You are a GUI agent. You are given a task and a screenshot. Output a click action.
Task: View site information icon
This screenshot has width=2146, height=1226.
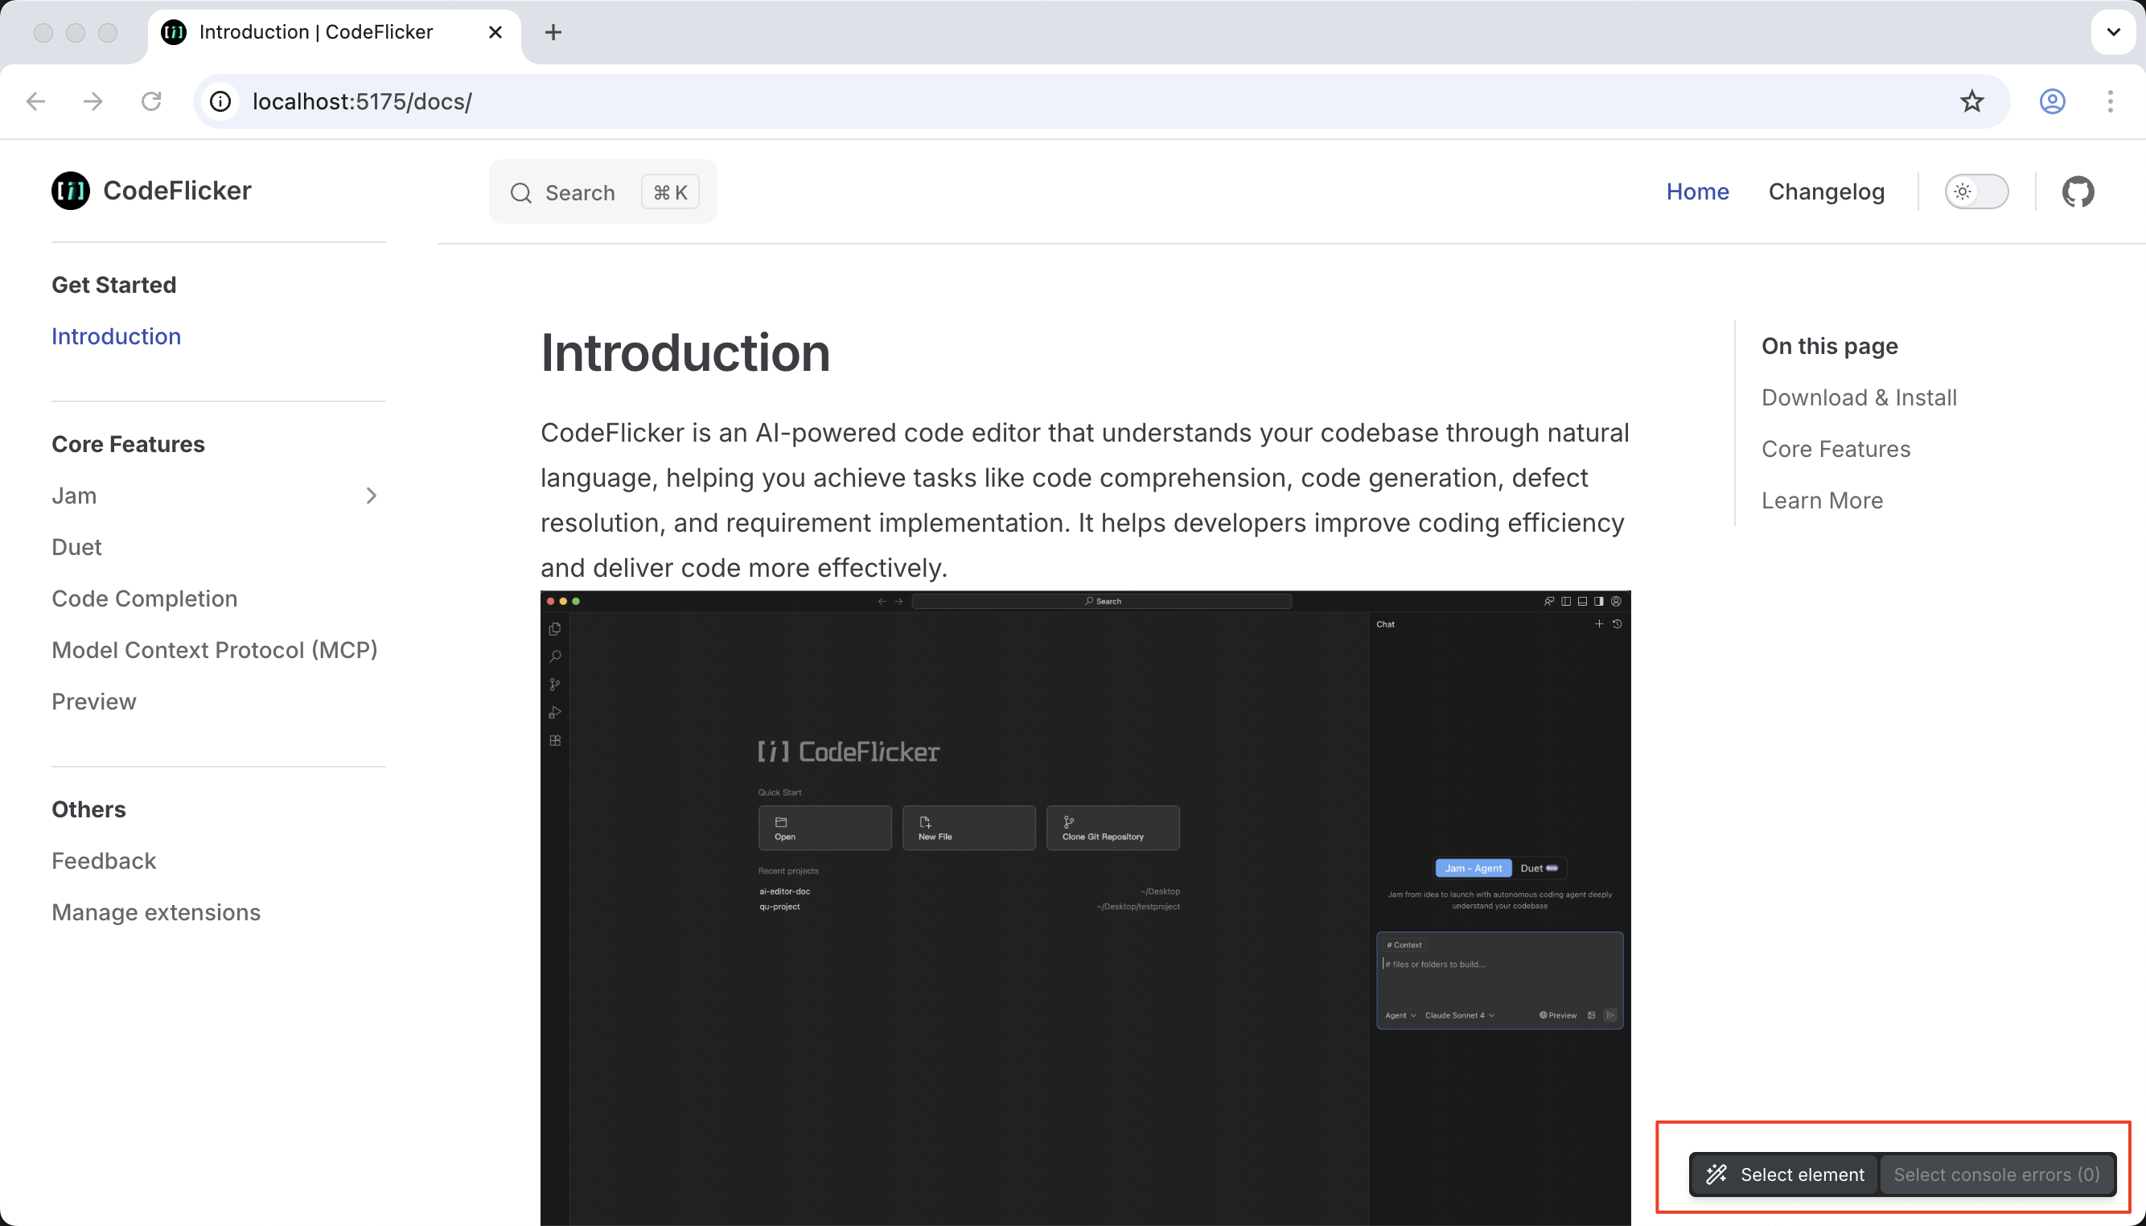pyautogui.click(x=220, y=102)
